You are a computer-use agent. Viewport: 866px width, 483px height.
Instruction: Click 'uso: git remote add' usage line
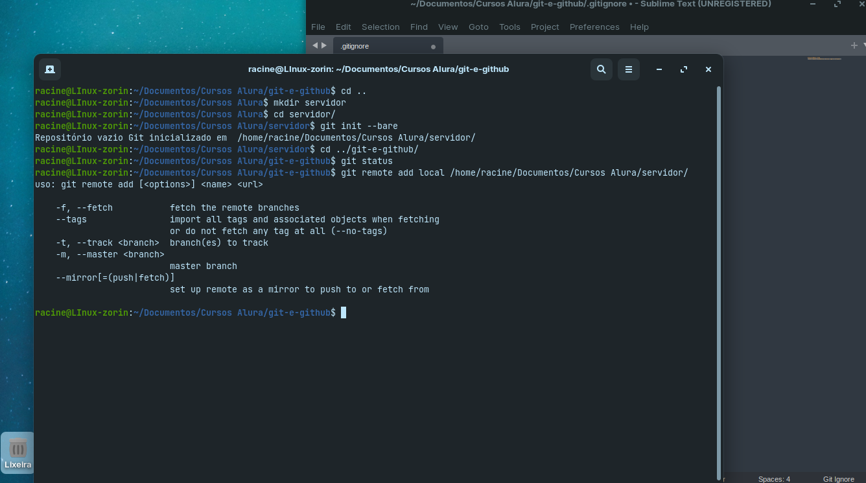[149, 184]
